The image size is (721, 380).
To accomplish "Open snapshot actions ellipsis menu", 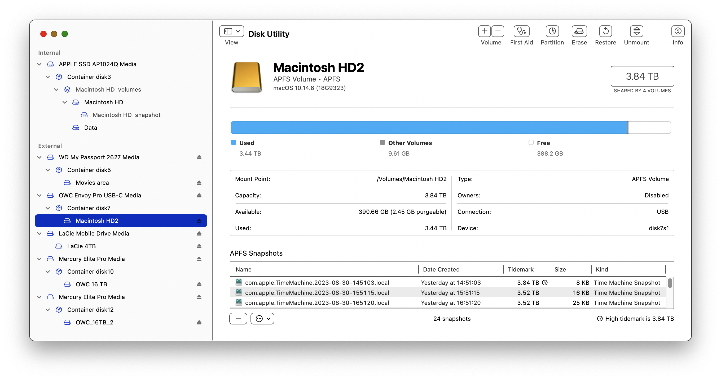I will pyautogui.click(x=262, y=319).
